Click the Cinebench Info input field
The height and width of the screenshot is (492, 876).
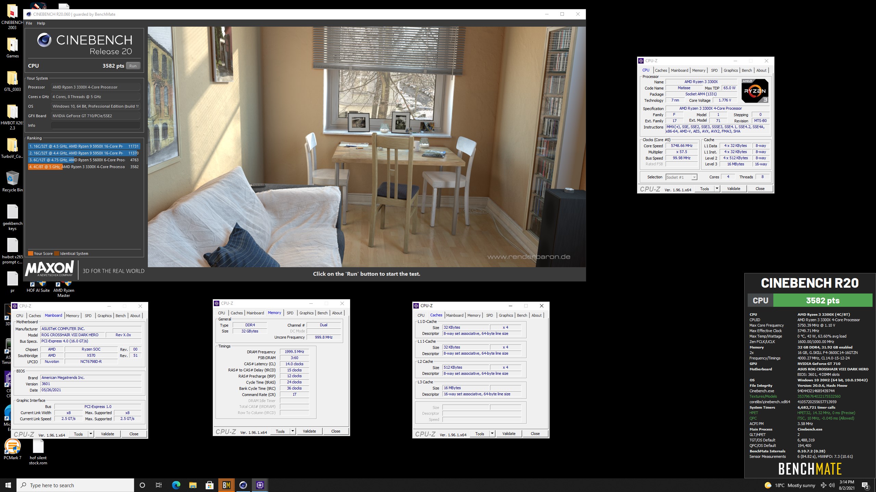[x=95, y=125]
